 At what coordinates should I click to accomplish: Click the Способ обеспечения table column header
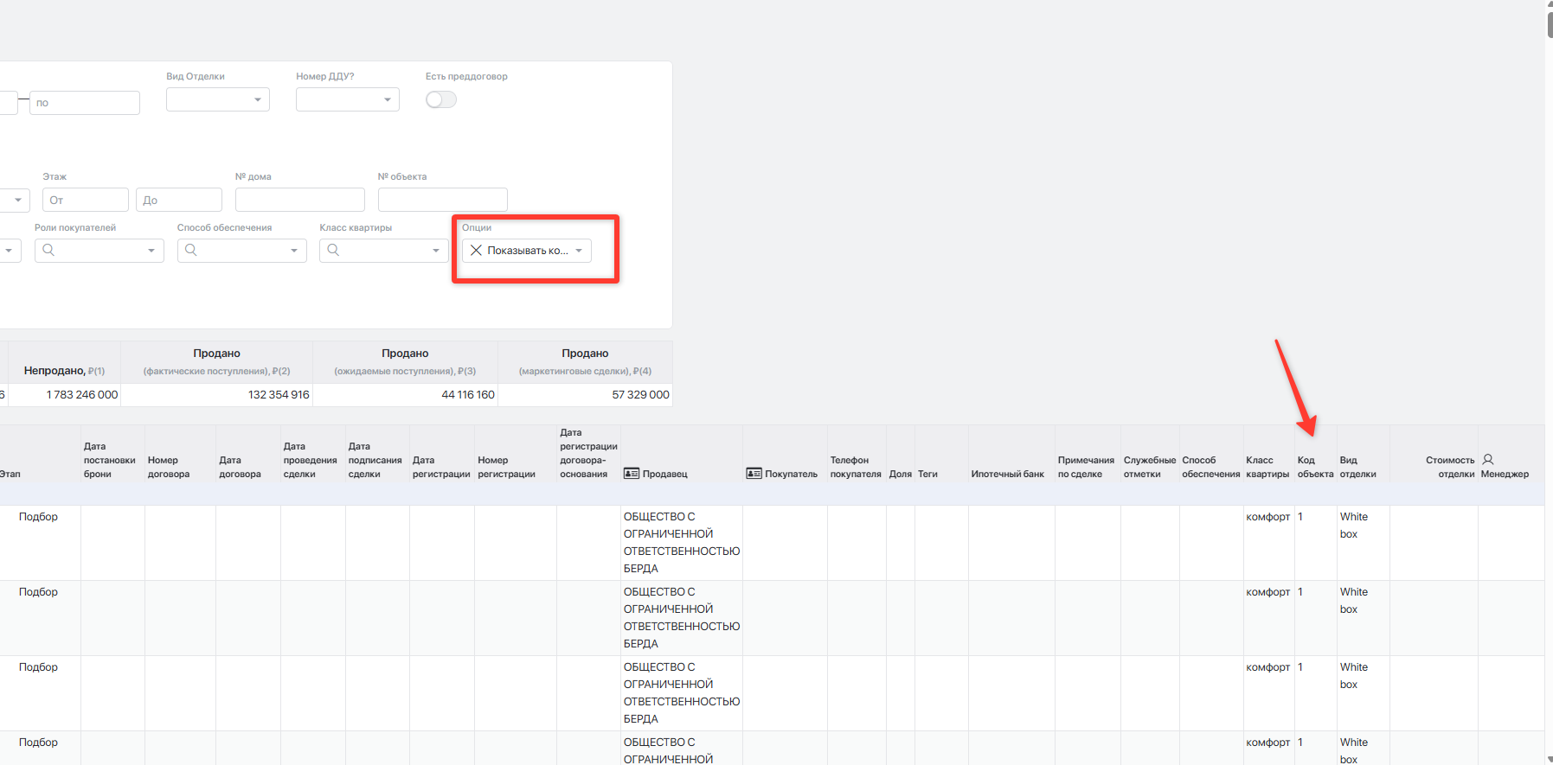pyautogui.click(x=1211, y=467)
